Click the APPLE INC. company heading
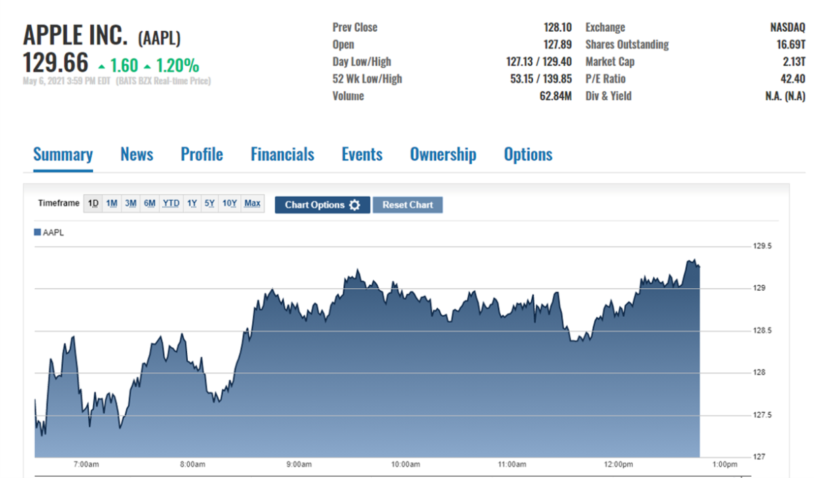The image size is (814, 478). [x=75, y=35]
